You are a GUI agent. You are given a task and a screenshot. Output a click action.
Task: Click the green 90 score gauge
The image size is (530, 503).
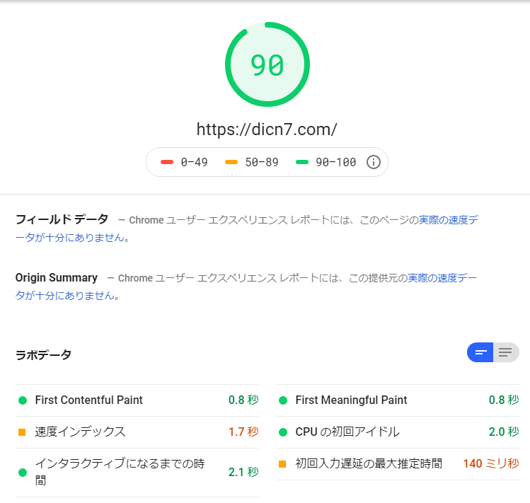click(267, 65)
